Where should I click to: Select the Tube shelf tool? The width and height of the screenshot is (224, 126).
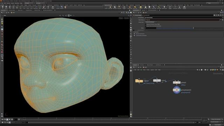10,7
